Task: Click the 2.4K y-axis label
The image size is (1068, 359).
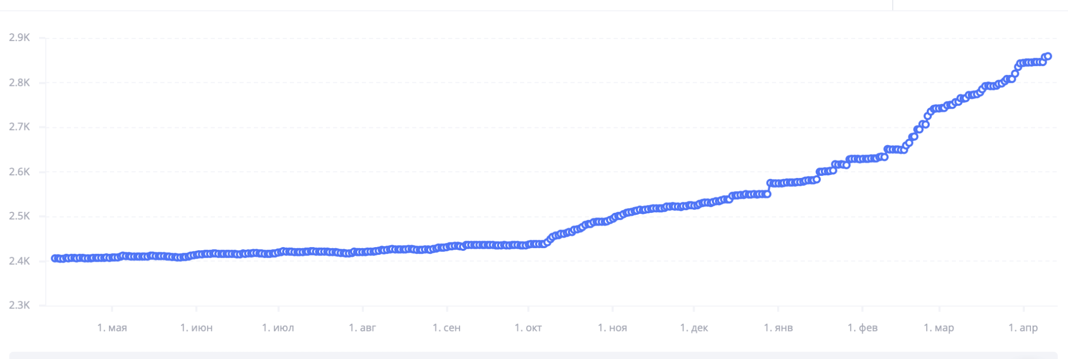Action: [19, 261]
